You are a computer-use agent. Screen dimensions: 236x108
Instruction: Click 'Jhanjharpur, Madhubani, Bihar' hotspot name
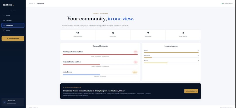click(73, 52)
